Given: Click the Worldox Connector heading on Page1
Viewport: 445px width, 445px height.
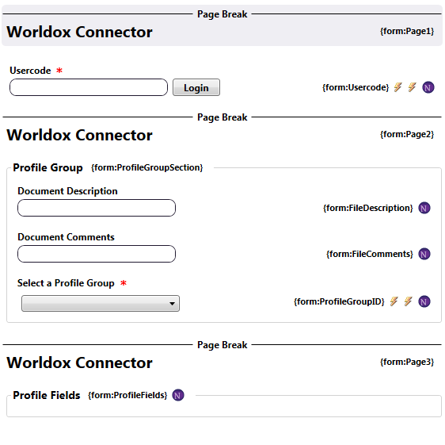Looking at the screenshot, I should coord(79,32).
